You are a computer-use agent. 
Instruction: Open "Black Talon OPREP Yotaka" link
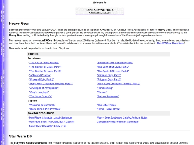point(45,109)
